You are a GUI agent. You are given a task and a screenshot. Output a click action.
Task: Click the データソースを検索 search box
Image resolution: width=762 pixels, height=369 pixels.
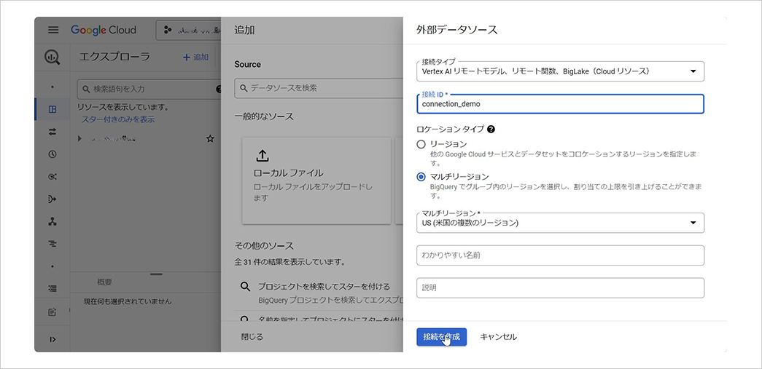pyautogui.click(x=319, y=89)
